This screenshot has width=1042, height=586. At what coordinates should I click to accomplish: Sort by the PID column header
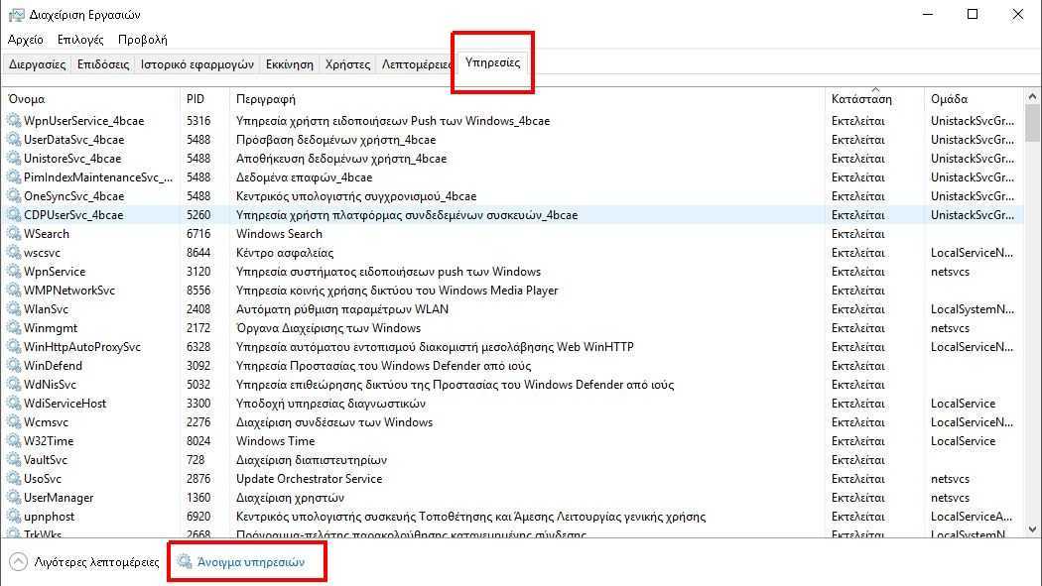point(204,99)
